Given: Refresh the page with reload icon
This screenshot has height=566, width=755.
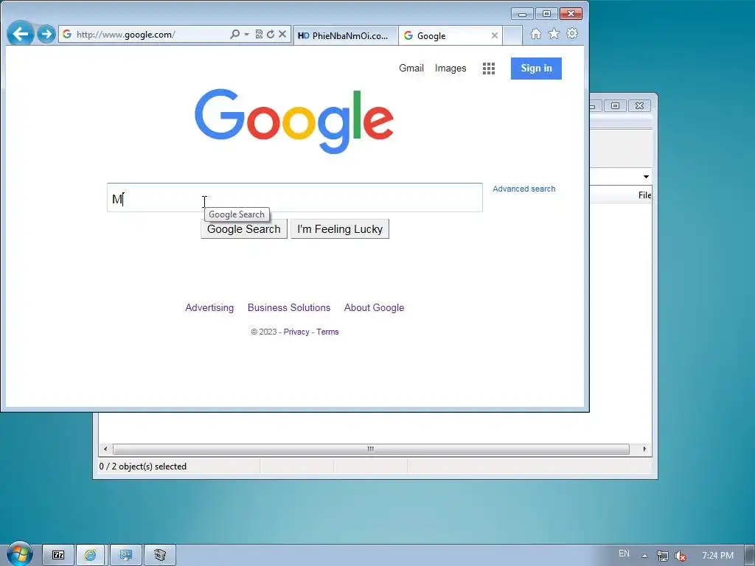Looking at the screenshot, I should [x=271, y=34].
